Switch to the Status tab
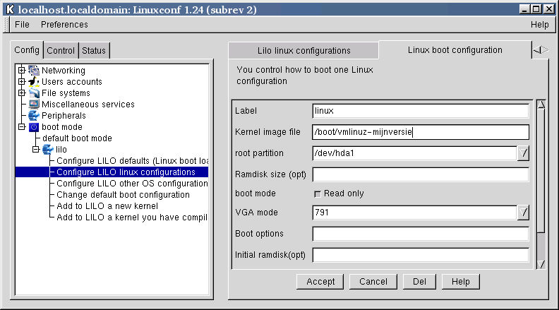 tap(94, 51)
